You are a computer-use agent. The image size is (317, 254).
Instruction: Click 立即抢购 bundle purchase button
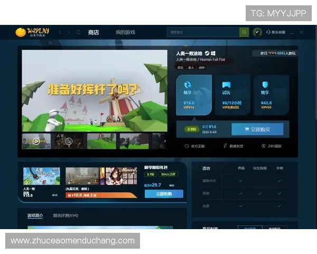click(164, 194)
